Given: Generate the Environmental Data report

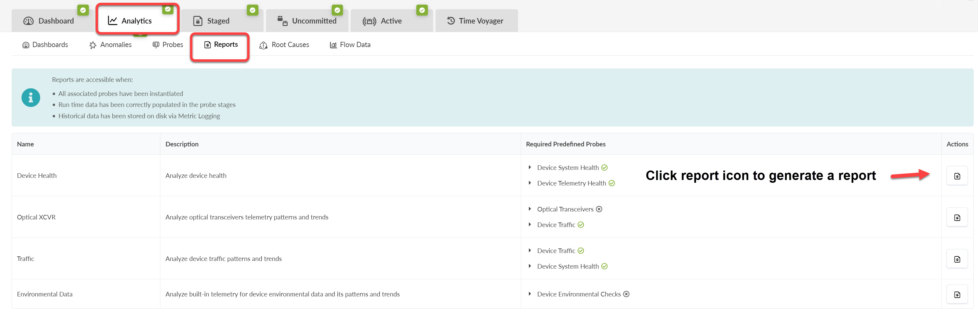Looking at the screenshot, I should (957, 294).
